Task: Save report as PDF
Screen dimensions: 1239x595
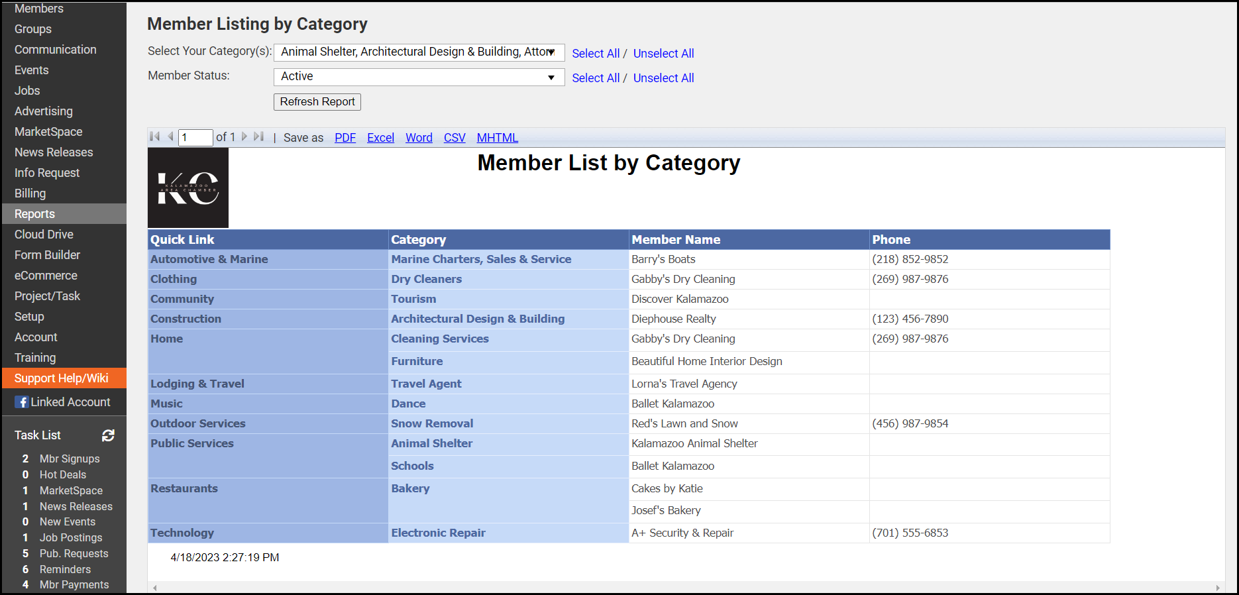Action: (345, 138)
